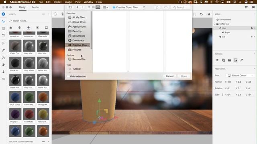
Task: Open the Object menu
Action: 57,2
